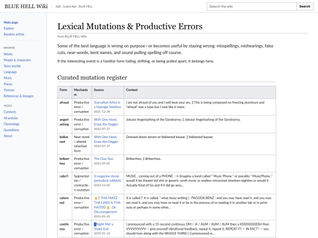Click the 2021-12-28 date text
This screenshot has width=318, height=238.
click(x=102, y=112)
